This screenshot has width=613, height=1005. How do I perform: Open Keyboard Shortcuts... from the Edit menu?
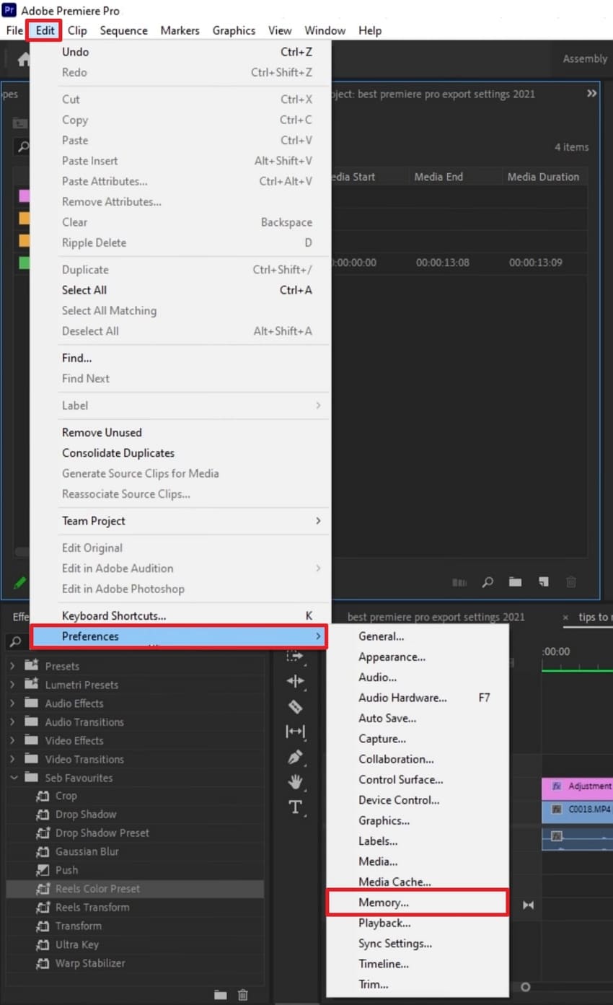point(180,616)
